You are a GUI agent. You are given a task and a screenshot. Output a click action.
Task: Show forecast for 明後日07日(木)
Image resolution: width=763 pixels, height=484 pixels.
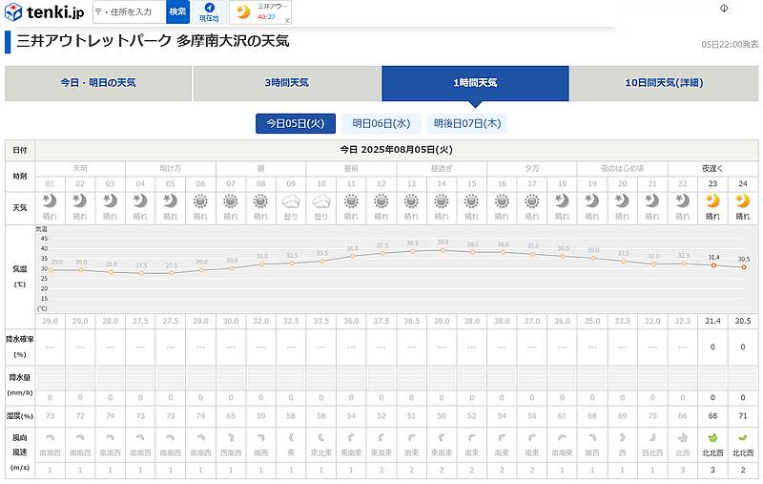pyautogui.click(x=467, y=124)
